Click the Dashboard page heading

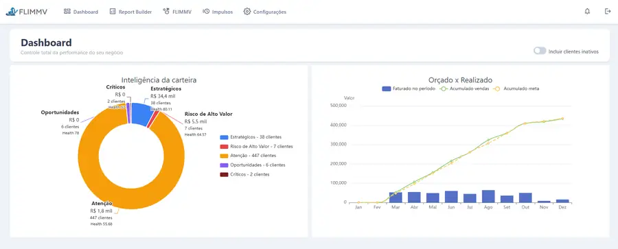tap(46, 43)
